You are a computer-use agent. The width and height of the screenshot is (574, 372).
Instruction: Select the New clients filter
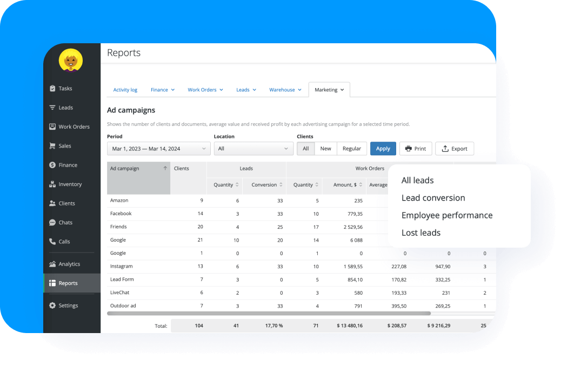325,148
